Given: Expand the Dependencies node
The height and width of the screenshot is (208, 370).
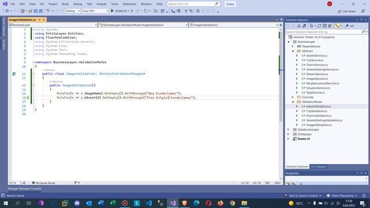Looking at the screenshot, I should pos(293,46).
